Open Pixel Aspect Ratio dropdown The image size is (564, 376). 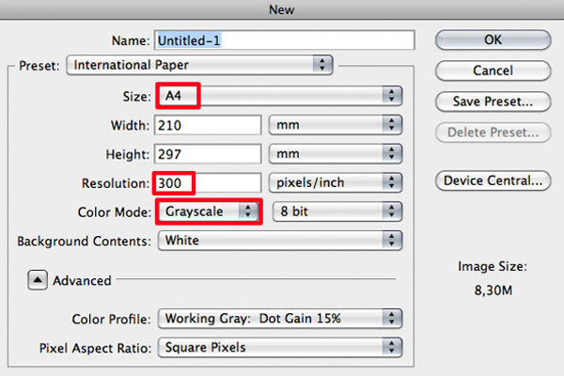click(280, 348)
